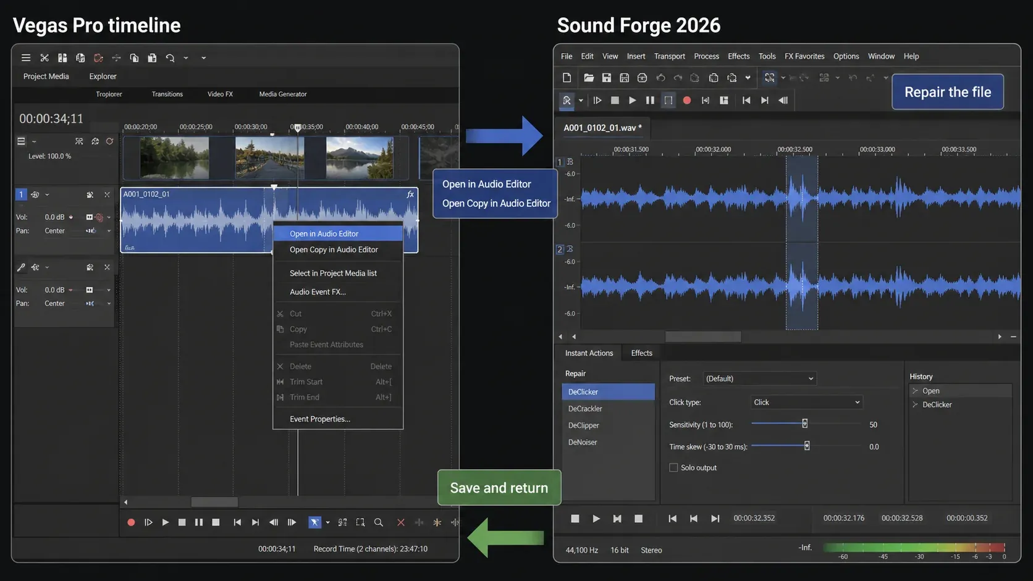This screenshot has width=1033, height=581.
Task: Click the DeClicker entry in History panel
Action: click(x=961, y=404)
